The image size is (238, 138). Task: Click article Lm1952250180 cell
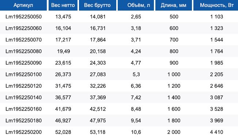[x=23, y=120]
